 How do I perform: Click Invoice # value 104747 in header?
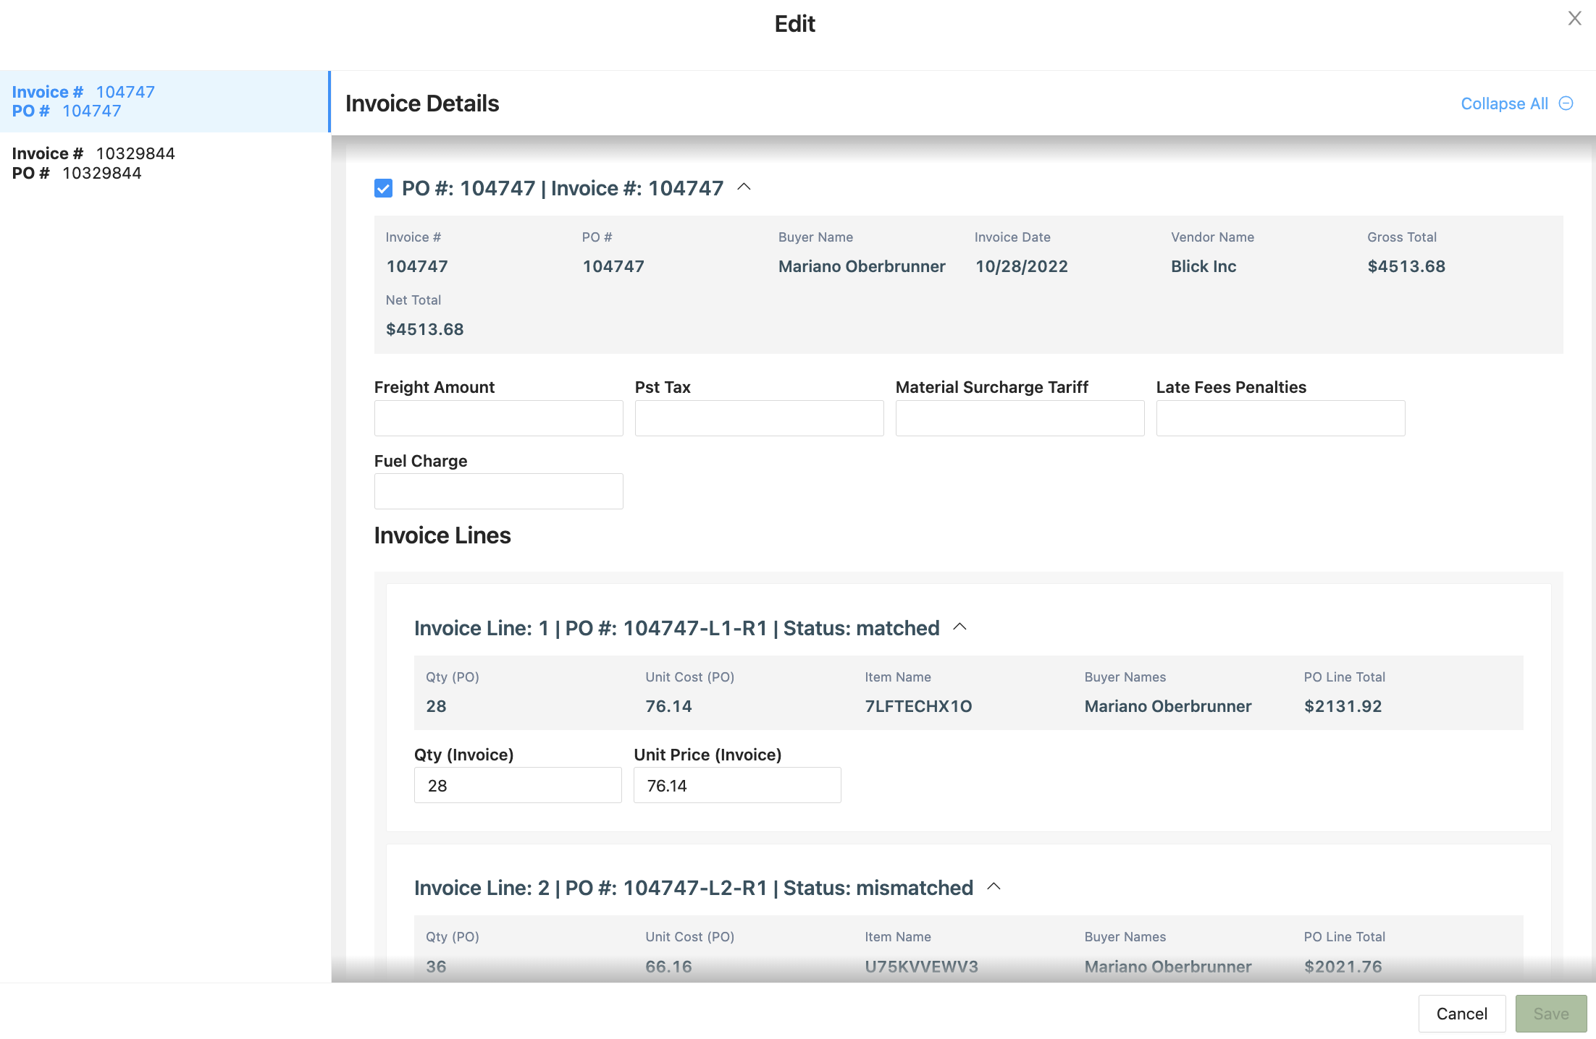point(417,266)
